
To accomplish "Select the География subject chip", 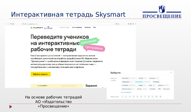I will pos(153,89).
